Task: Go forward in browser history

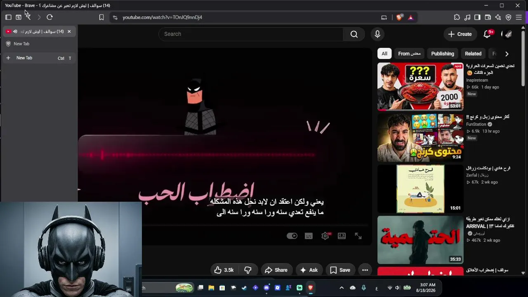Action: (39, 17)
